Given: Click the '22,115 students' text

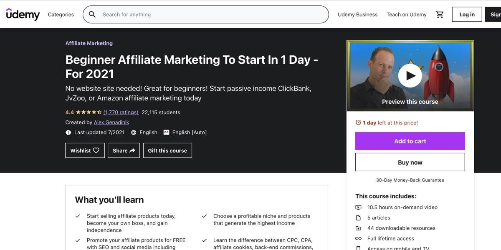Looking at the screenshot, I should point(161,112).
